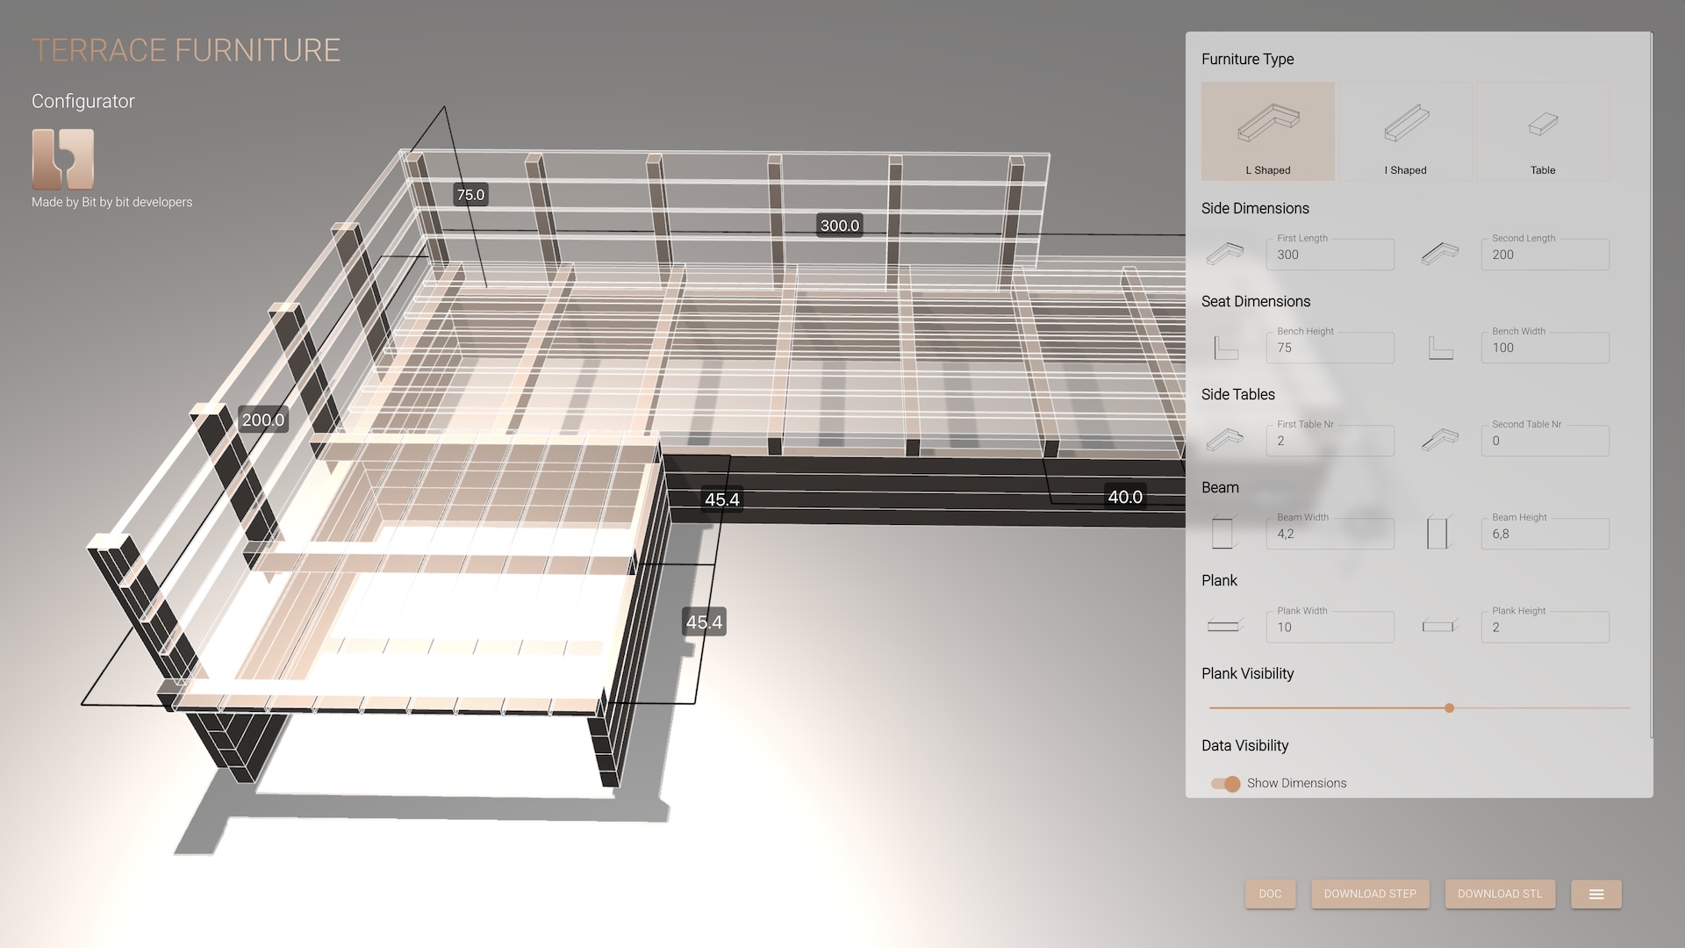Open the hamburger menu button
The height and width of the screenshot is (948, 1685).
click(1596, 894)
